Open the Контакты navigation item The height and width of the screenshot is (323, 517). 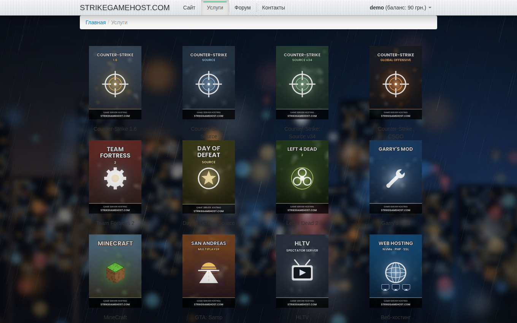[274, 8]
